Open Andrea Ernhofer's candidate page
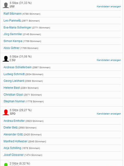Screen dimensions: 124x166 (x=14, y=121)
